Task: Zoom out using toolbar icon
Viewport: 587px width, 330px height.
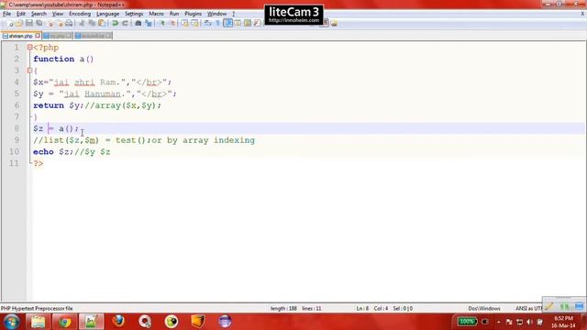Action: 172,23
